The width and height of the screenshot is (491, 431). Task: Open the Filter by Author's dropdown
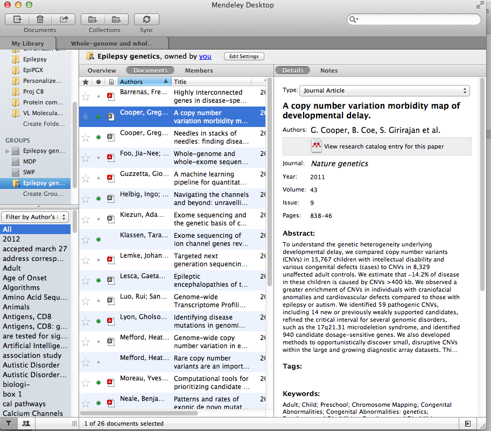(x=35, y=217)
